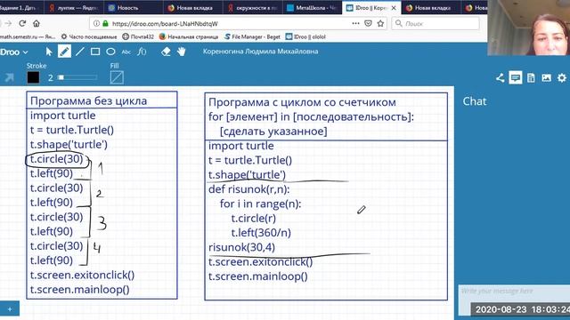Switch to the Задание 1 tab
This screenshot has height=320, width=570.
click(21, 8)
